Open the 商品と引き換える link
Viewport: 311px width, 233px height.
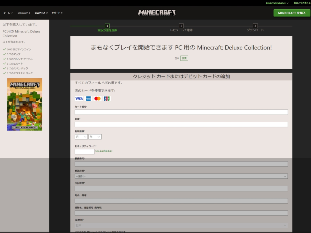click(302, 3)
